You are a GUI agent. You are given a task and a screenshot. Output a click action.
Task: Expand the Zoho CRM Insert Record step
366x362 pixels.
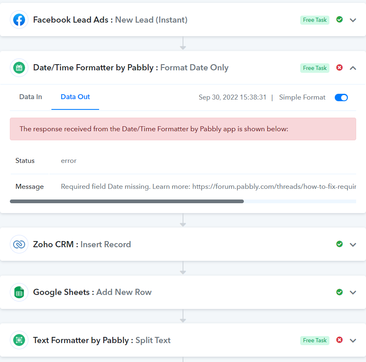tap(353, 244)
